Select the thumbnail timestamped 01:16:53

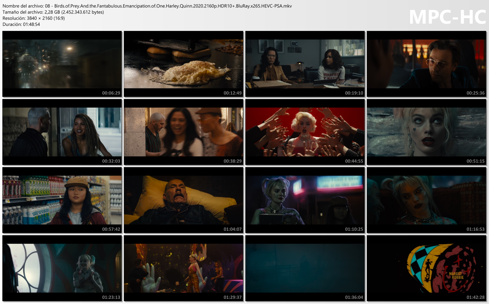(x=426, y=200)
